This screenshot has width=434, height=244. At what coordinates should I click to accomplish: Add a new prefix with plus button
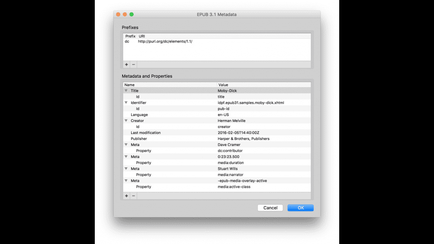coord(126,64)
